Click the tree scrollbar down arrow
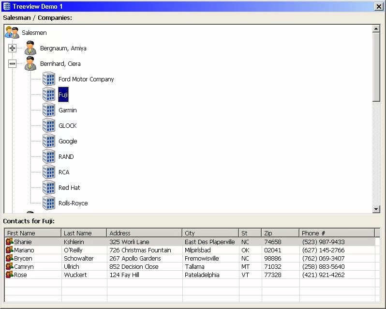 [x=376, y=209]
